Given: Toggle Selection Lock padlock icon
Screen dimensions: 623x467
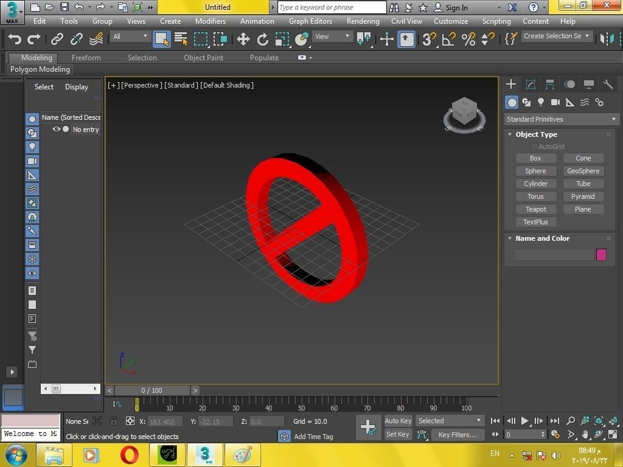Looking at the screenshot, I should click(114, 421).
